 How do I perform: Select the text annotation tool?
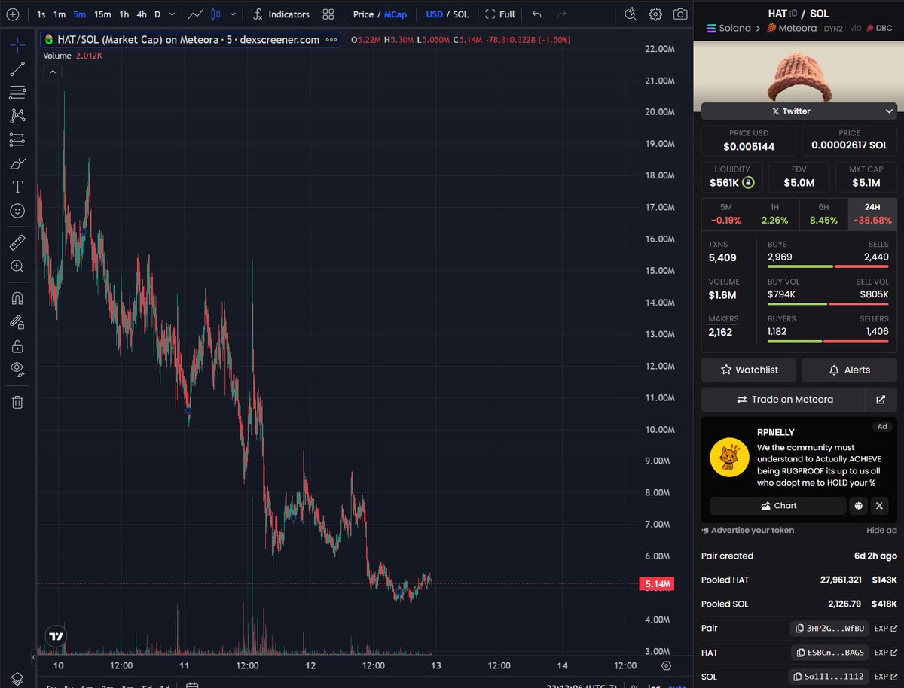pos(17,187)
